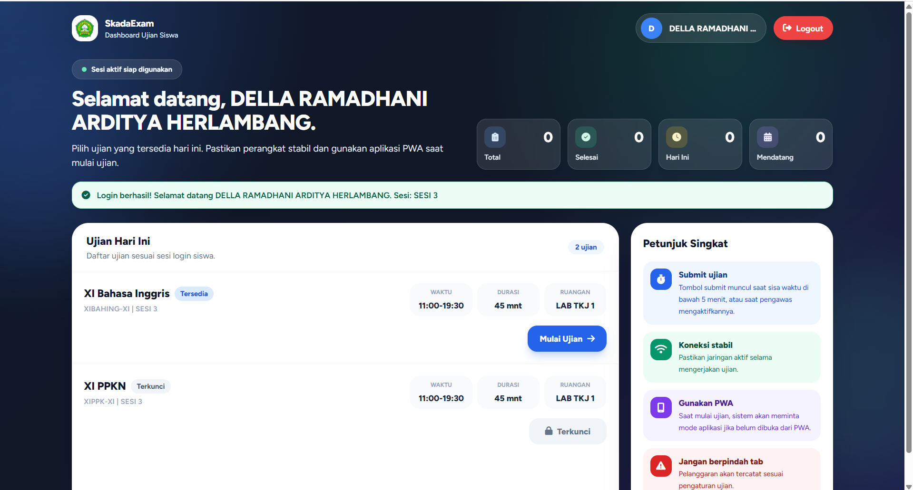Click the Gunakan PWA tip heading
This screenshot has width=913, height=490.
click(x=706, y=403)
